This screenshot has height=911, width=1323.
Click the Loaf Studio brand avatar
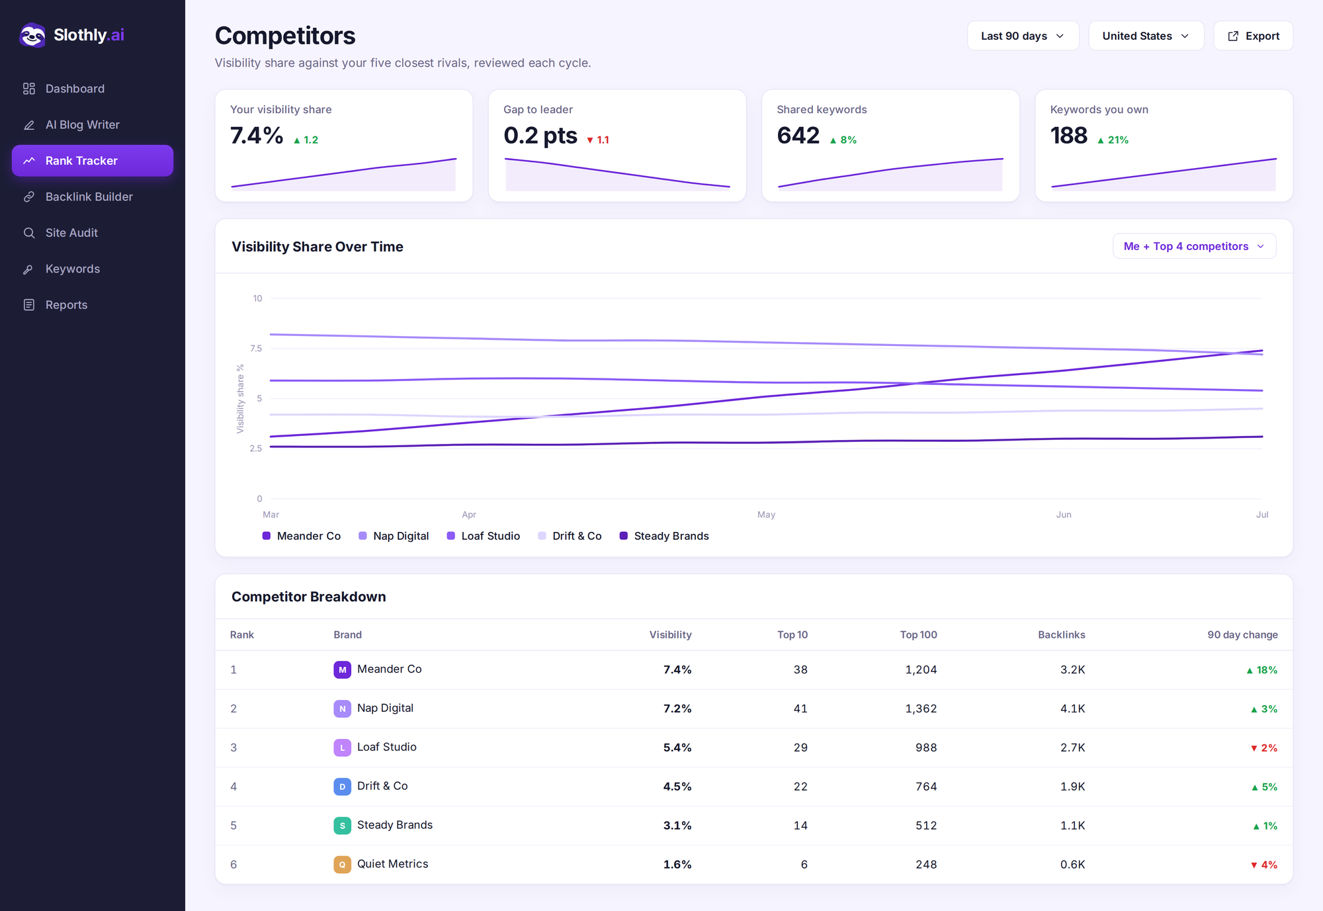point(342,748)
